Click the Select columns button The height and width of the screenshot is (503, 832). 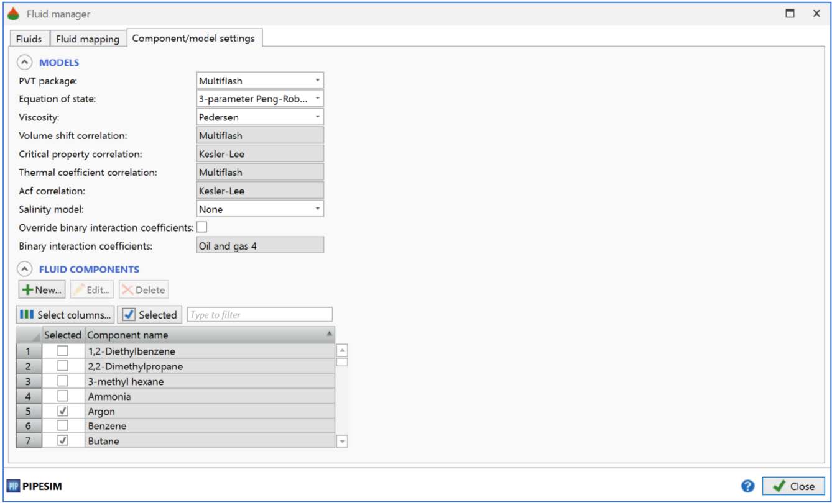click(66, 315)
